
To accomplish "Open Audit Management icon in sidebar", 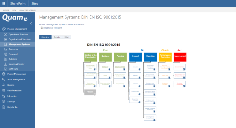I will pyautogui.click(x=4, y=79).
